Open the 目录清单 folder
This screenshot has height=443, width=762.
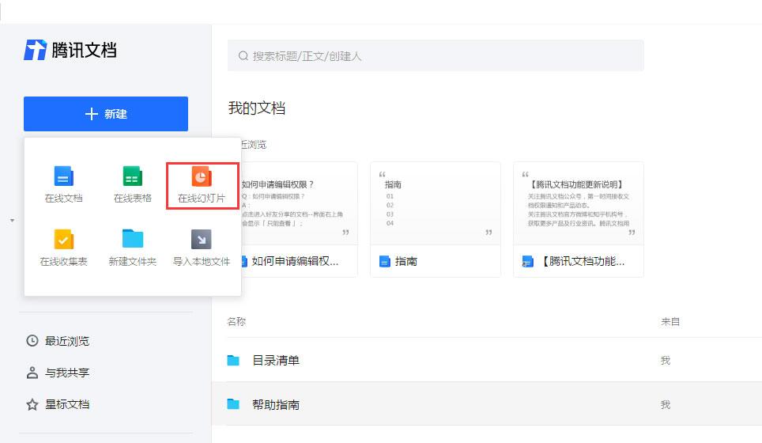click(275, 361)
